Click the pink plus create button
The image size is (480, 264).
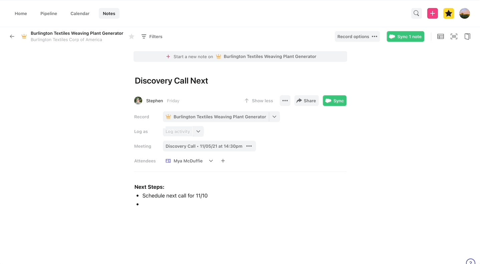[x=433, y=13]
